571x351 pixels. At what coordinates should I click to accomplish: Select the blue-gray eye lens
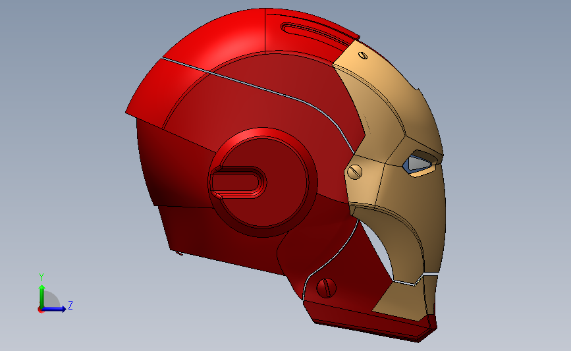tap(418, 164)
